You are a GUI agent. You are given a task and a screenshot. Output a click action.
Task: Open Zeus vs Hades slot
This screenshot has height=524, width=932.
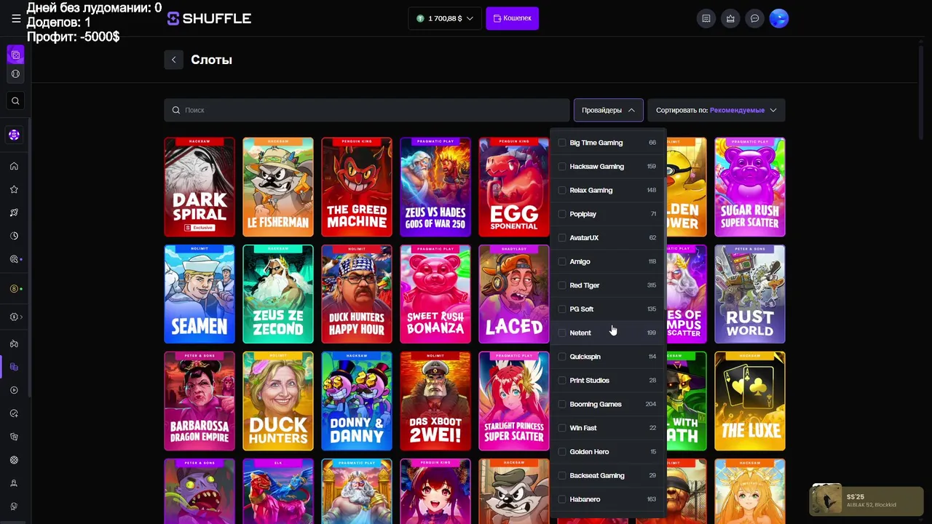tap(435, 187)
